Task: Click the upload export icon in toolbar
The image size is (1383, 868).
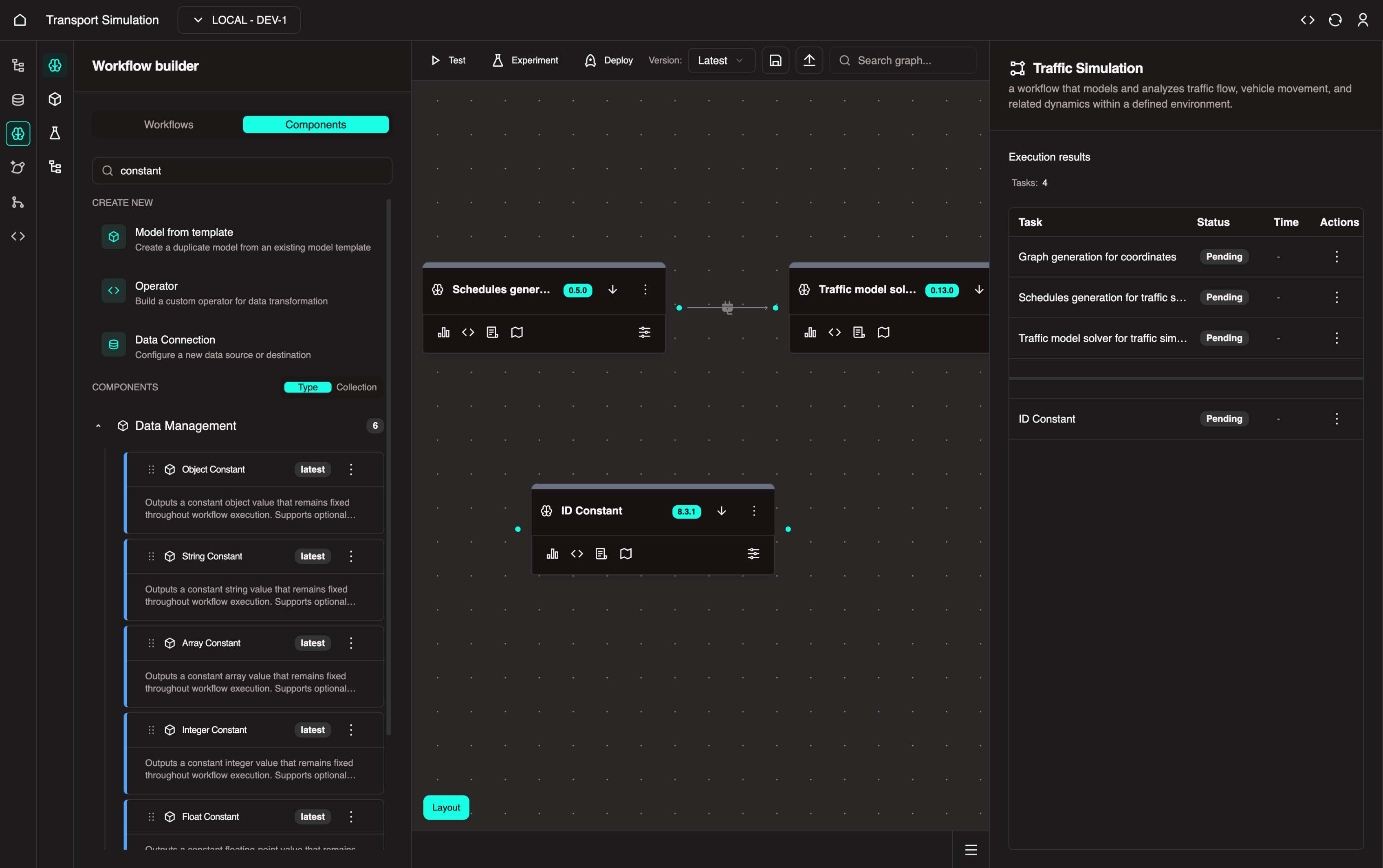Action: 809,60
